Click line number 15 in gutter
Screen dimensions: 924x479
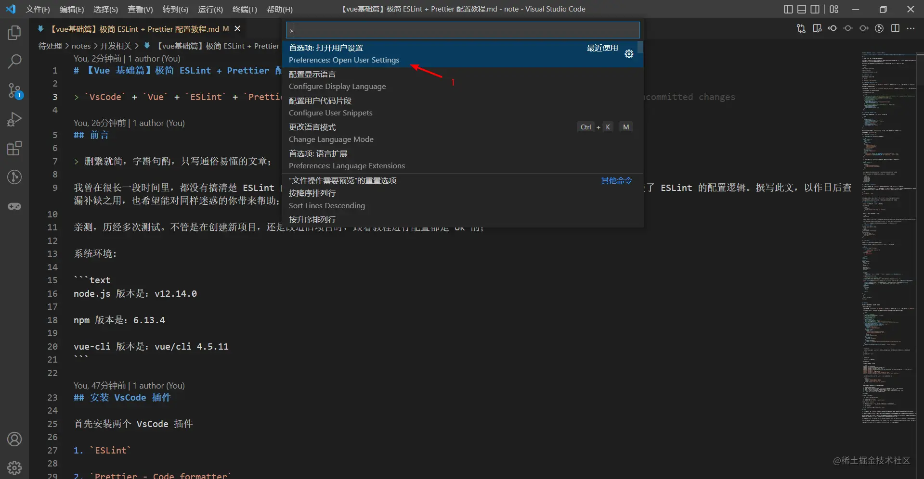52,280
